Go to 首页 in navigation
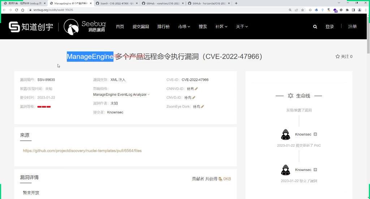370x199 pixels. [120, 27]
